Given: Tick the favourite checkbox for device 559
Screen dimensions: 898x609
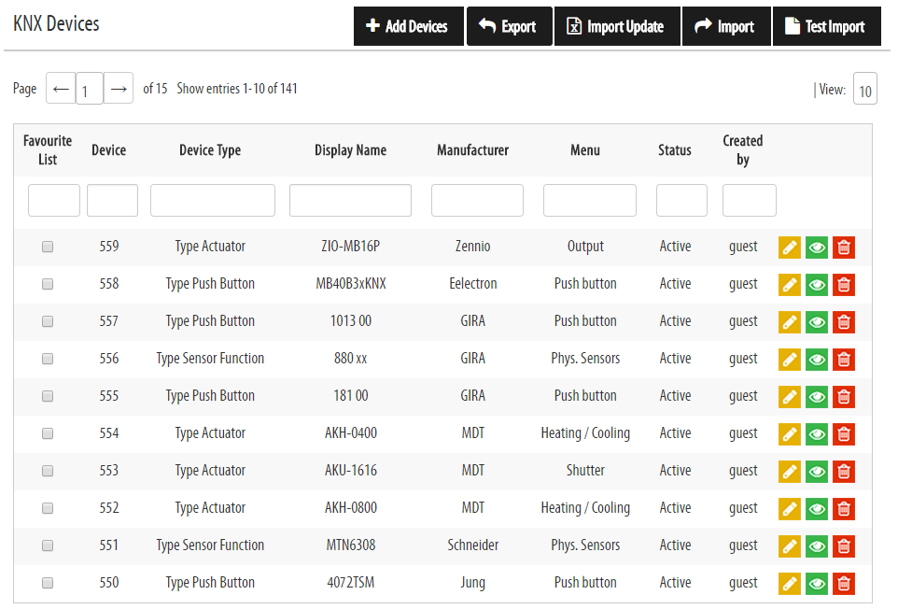Looking at the screenshot, I should [x=48, y=247].
